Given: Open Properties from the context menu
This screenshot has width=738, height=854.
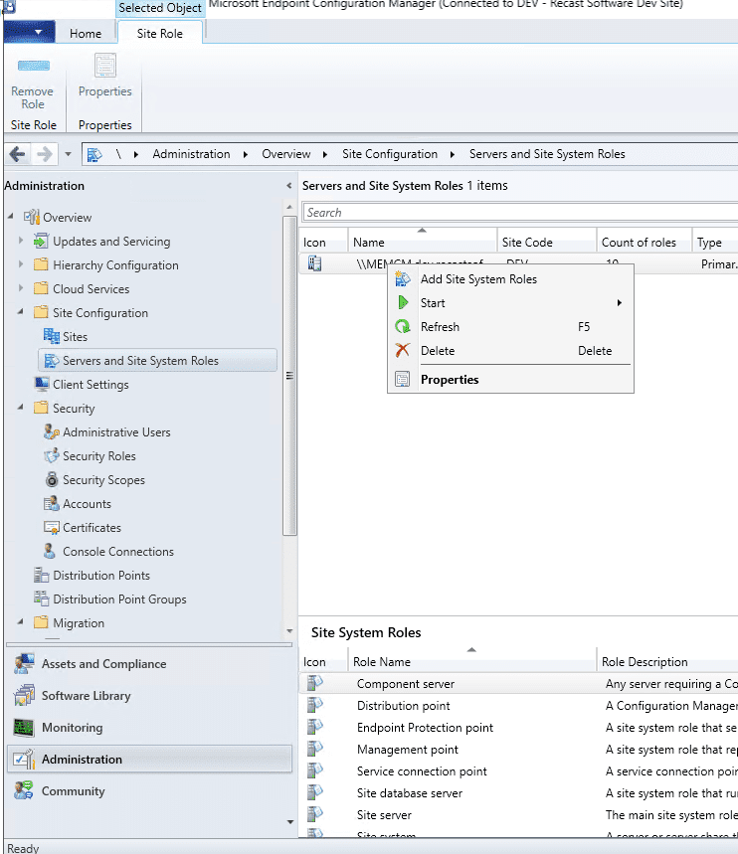Looking at the screenshot, I should 450,380.
